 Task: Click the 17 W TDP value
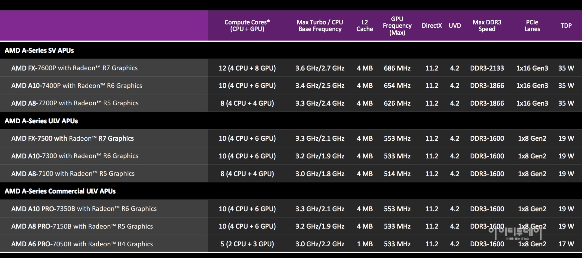566,244
